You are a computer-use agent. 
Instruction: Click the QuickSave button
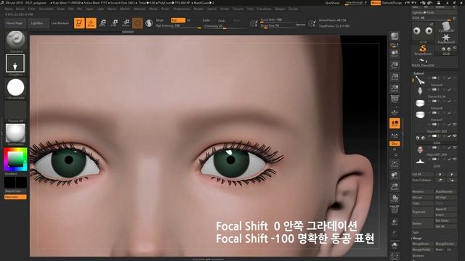click(x=333, y=3)
